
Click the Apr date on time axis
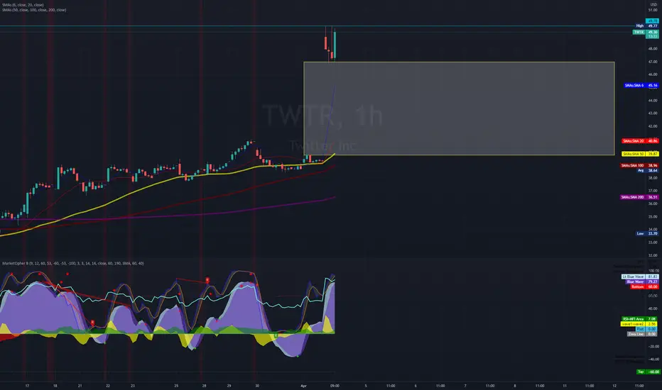coord(303,385)
